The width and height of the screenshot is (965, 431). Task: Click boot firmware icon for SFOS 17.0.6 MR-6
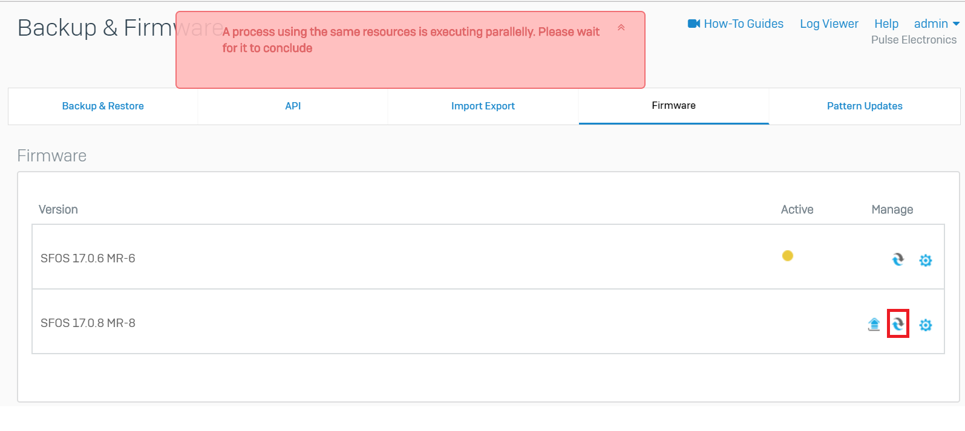tap(898, 259)
